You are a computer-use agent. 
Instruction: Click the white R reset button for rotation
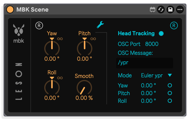point(39,25)
